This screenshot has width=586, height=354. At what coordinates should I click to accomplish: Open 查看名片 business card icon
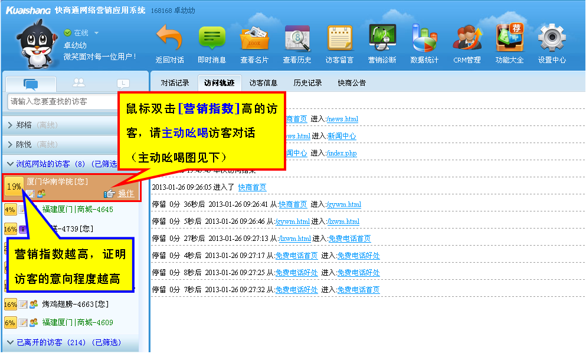[254, 39]
